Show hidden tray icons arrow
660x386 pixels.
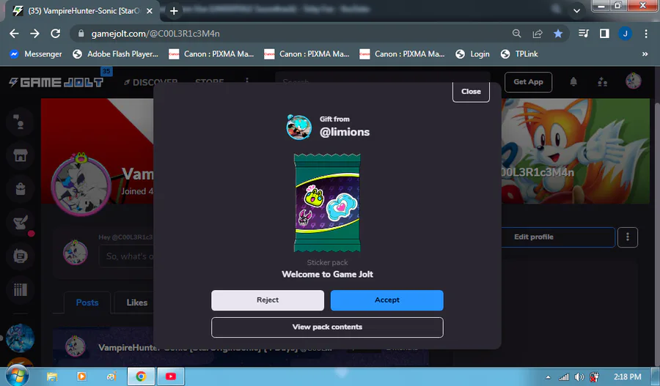[548, 377]
